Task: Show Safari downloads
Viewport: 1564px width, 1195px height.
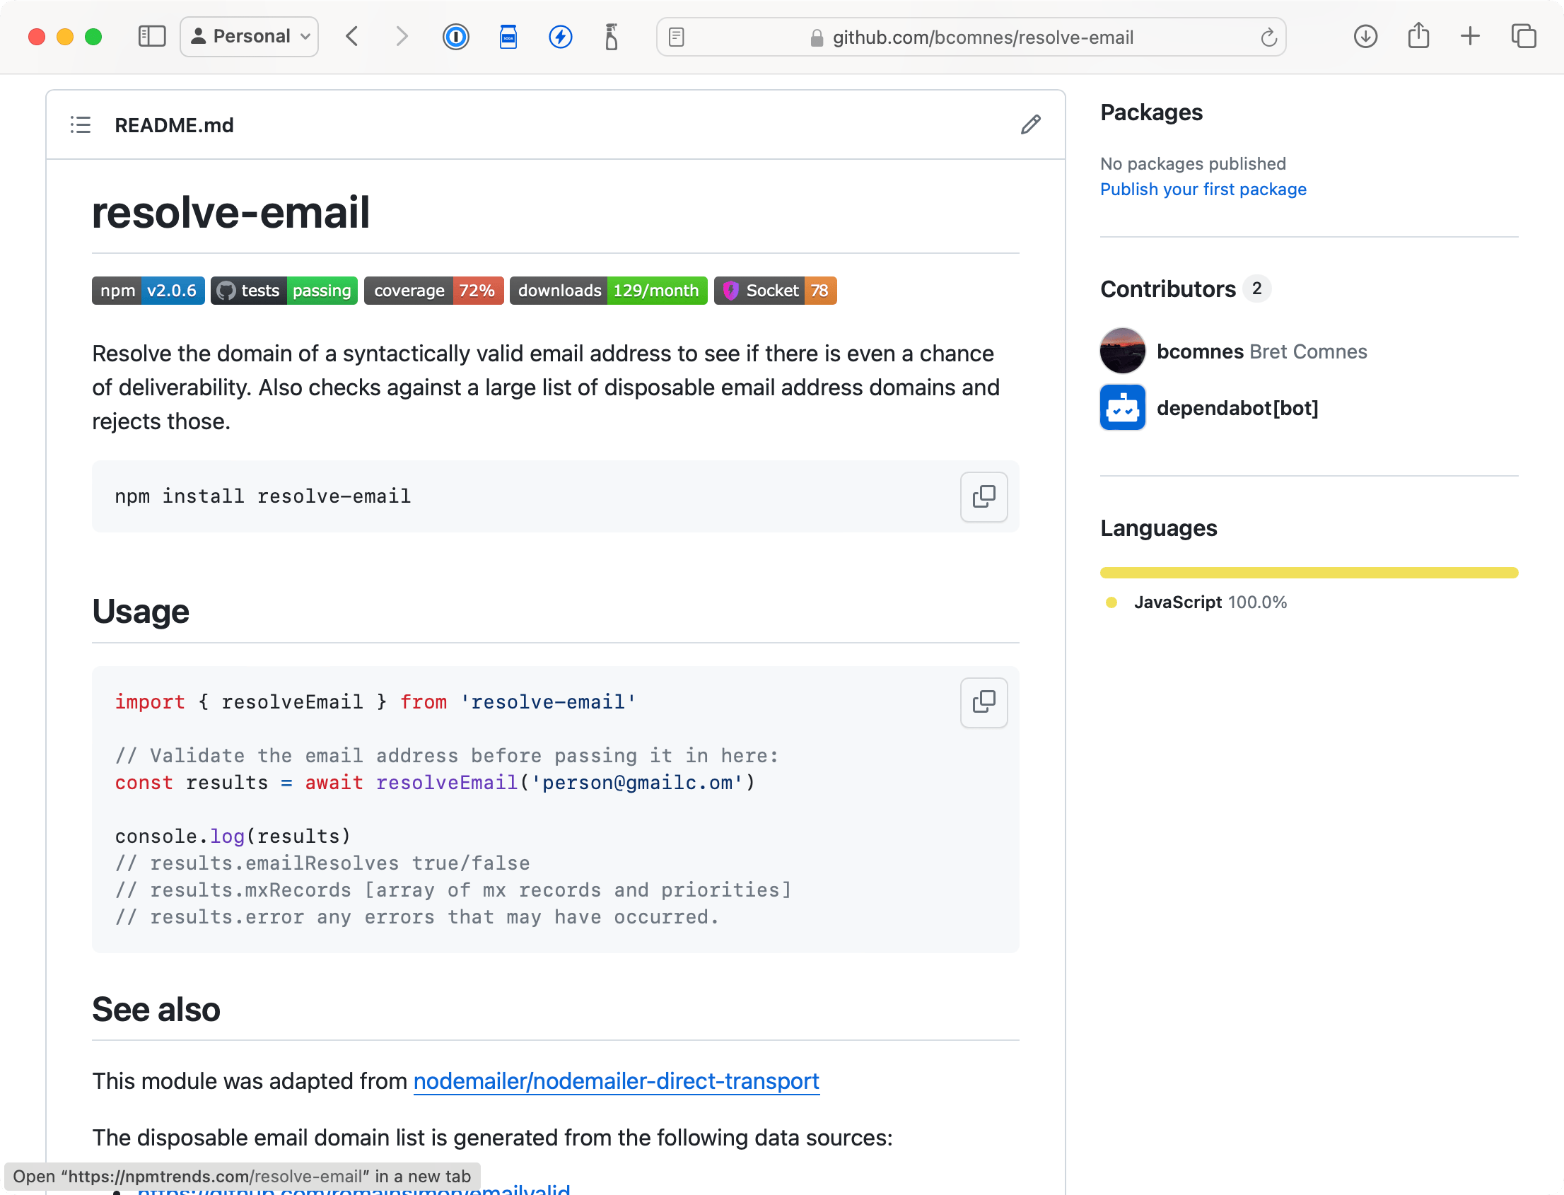Action: [1365, 36]
